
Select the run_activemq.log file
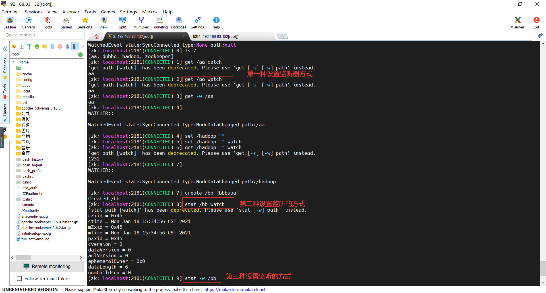coord(33,239)
